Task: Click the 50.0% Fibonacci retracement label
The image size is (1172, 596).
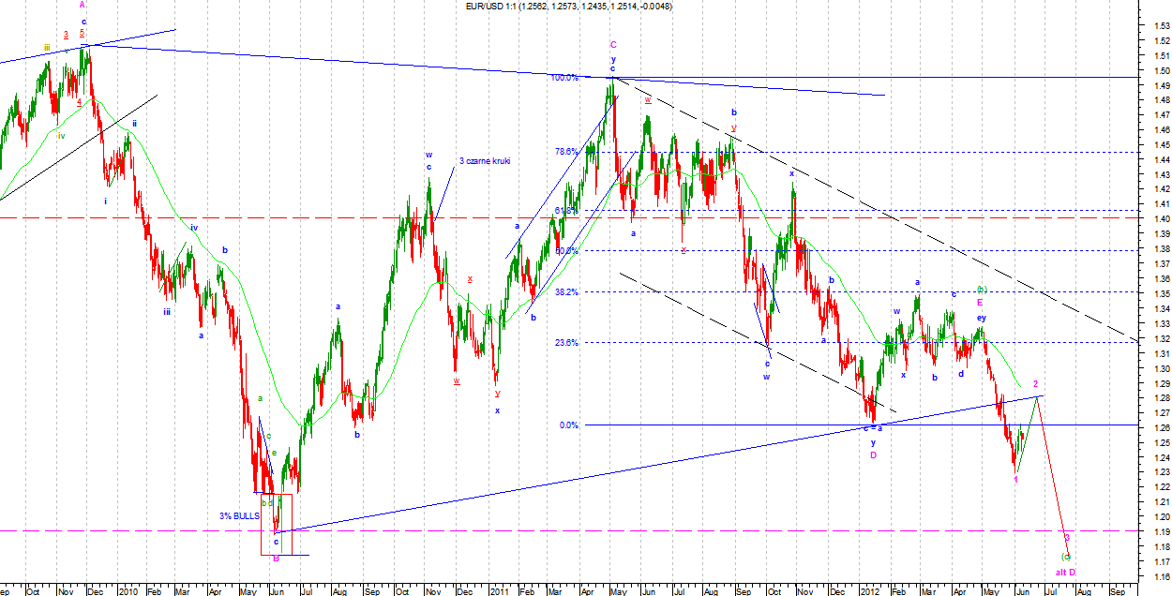Action: click(566, 251)
